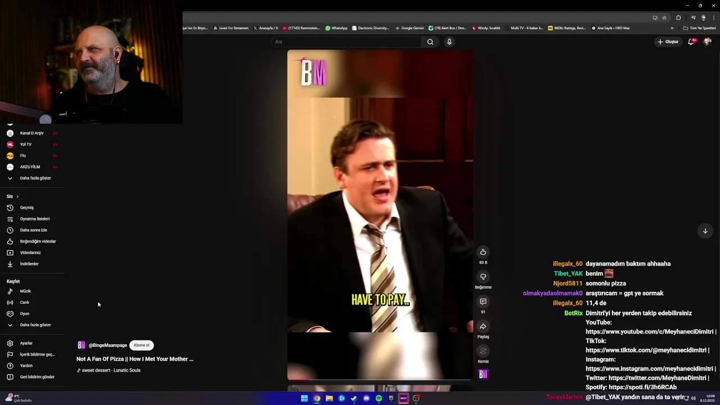Open Livad For Streamers bookmark

pyautogui.click(x=231, y=28)
